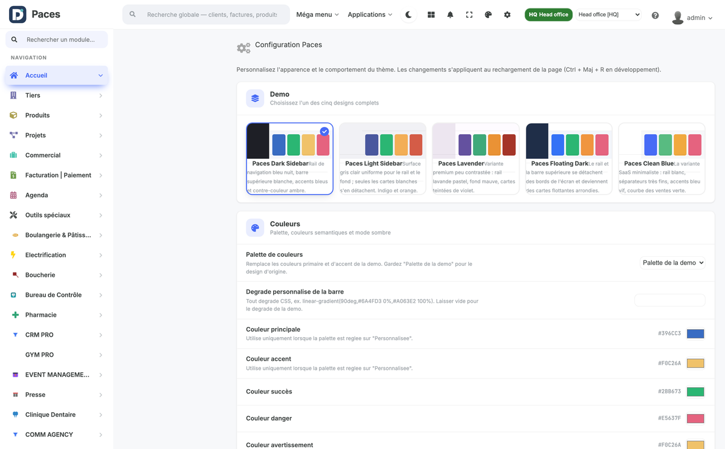Click the Outils spéciaux tools icon

pos(13,215)
